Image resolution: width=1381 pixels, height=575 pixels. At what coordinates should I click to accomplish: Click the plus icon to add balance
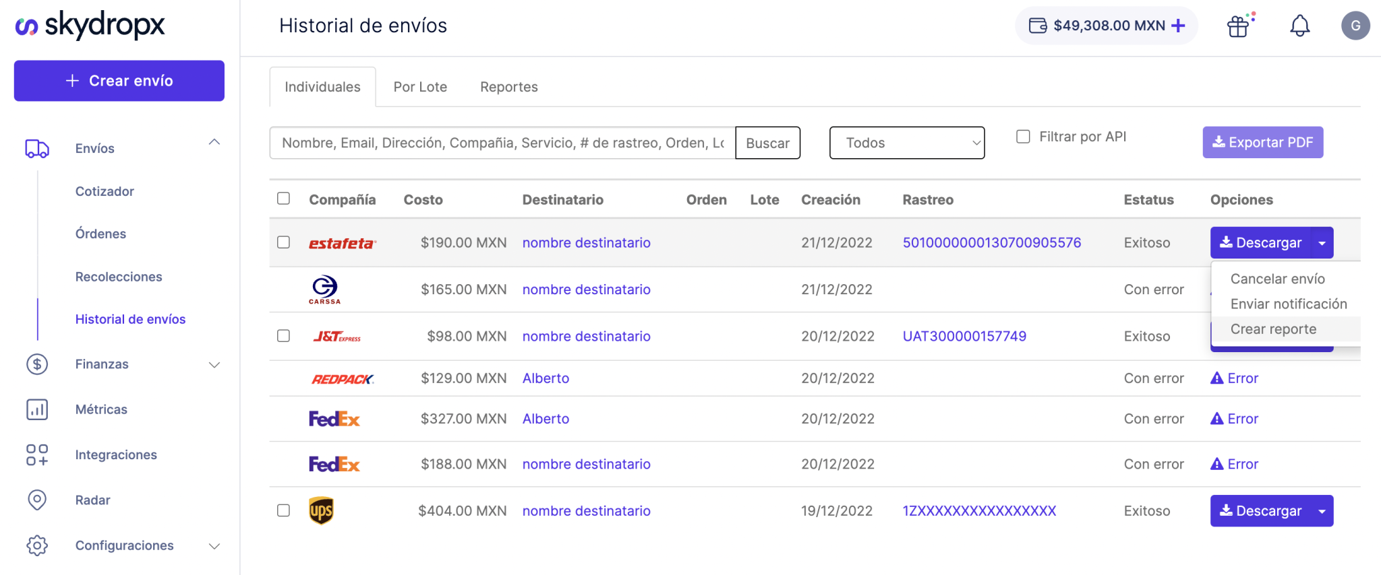1178,26
